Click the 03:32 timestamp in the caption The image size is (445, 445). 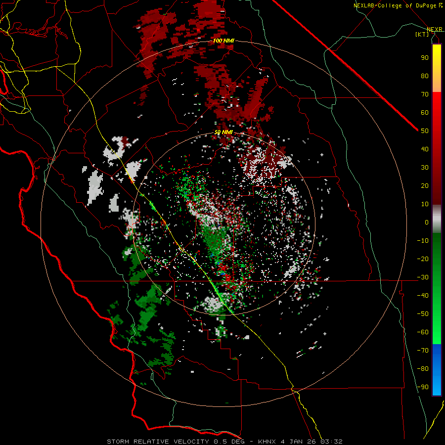[x=331, y=442]
